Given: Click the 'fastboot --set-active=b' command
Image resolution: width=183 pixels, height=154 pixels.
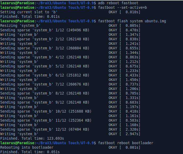Looking at the screenshot, I should pos(122,7).
